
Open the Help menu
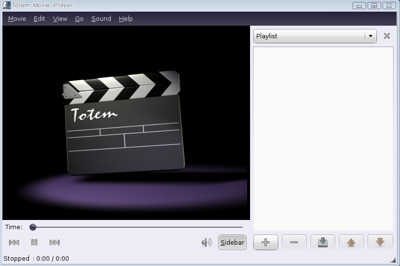[x=126, y=18]
